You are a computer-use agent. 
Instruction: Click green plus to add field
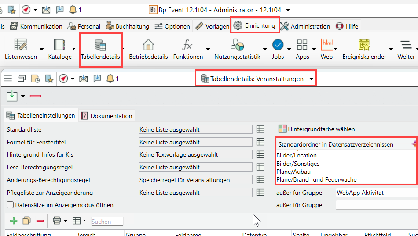click(x=14, y=221)
